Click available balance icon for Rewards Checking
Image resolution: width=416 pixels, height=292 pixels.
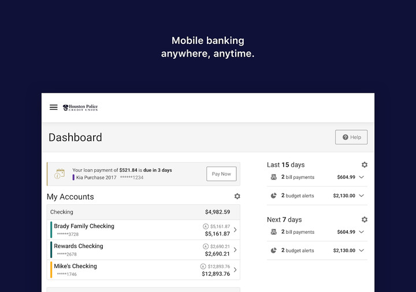tap(206, 246)
